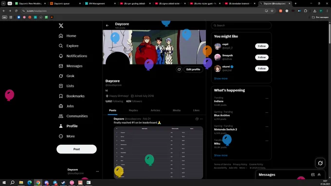Viewport: 331px width, 186px height.
Task: Follow the 9maysik account
Action: click(x=262, y=57)
